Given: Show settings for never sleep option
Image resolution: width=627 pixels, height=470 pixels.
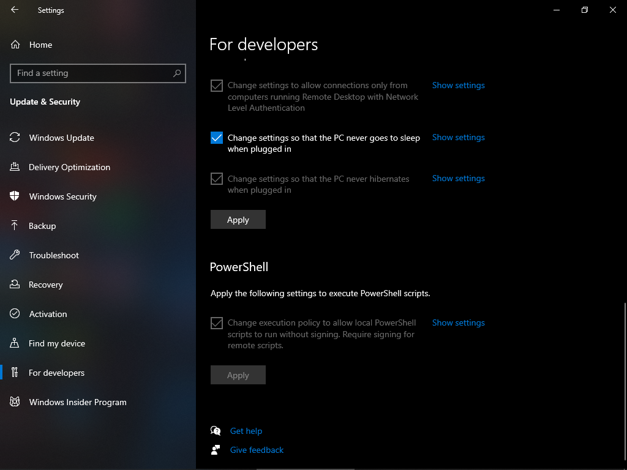Looking at the screenshot, I should (x=458, y=137).
